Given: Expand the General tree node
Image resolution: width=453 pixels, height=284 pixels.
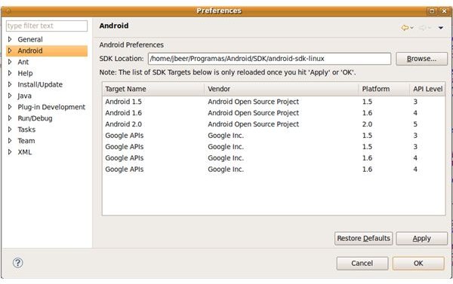Looking at the screenshot, I should tap(10, 39).
